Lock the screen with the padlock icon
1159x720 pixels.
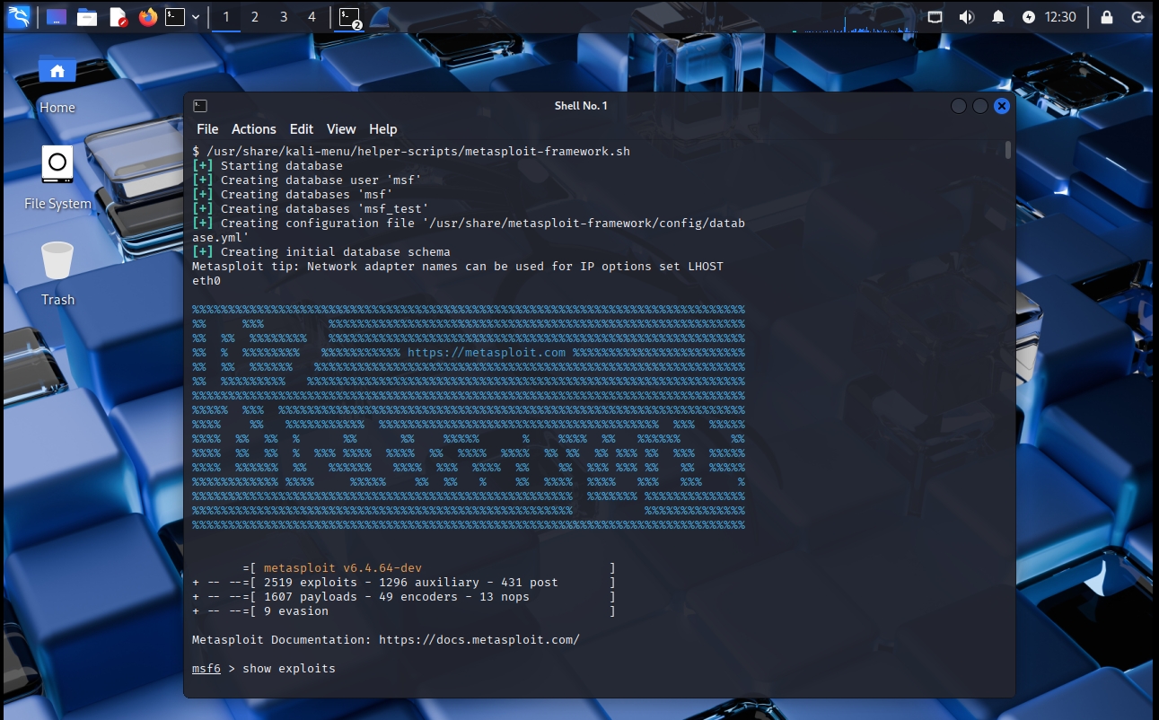tap(1106, 17)
